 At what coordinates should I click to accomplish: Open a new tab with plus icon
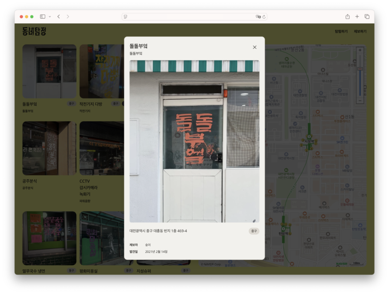tap(357, 16)
